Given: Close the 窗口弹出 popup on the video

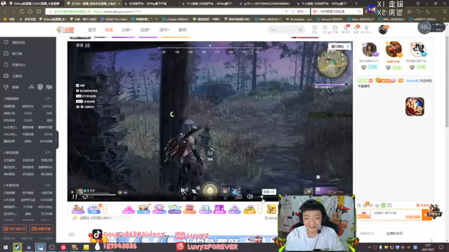Looking at the screenshot, I should pyautogui.click(x=348, y=46).
